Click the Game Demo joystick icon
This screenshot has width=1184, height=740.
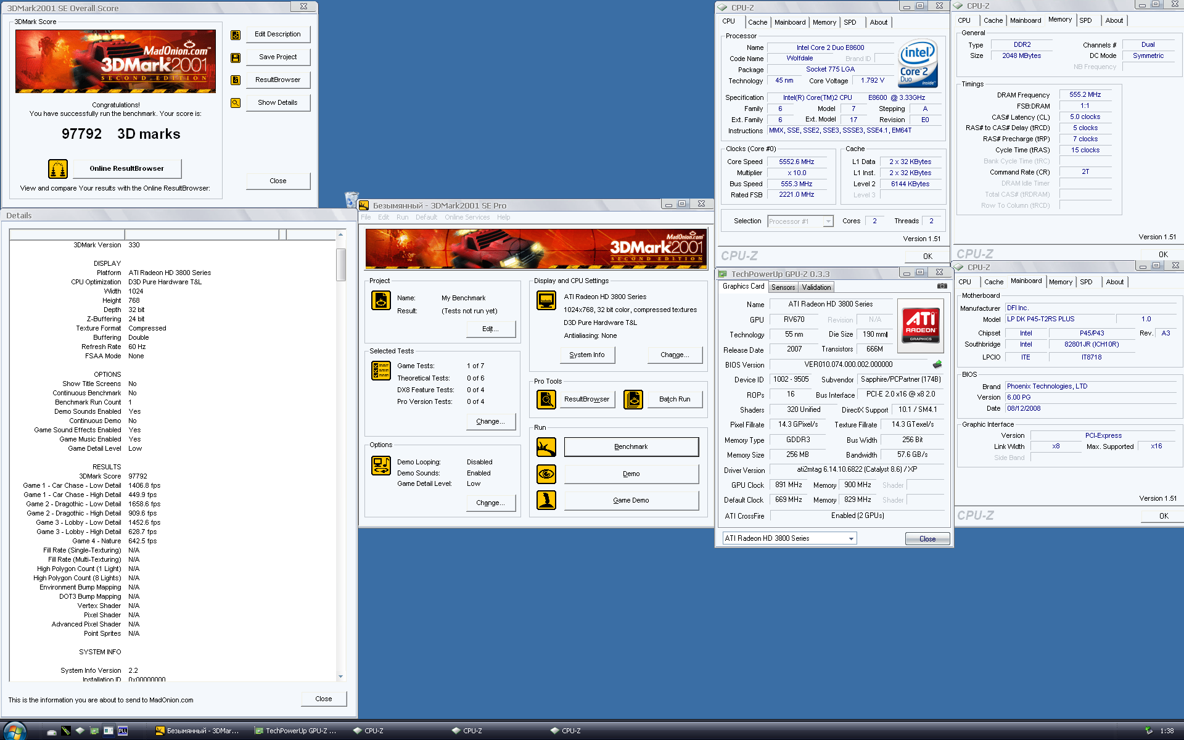[x=546, y=500]
